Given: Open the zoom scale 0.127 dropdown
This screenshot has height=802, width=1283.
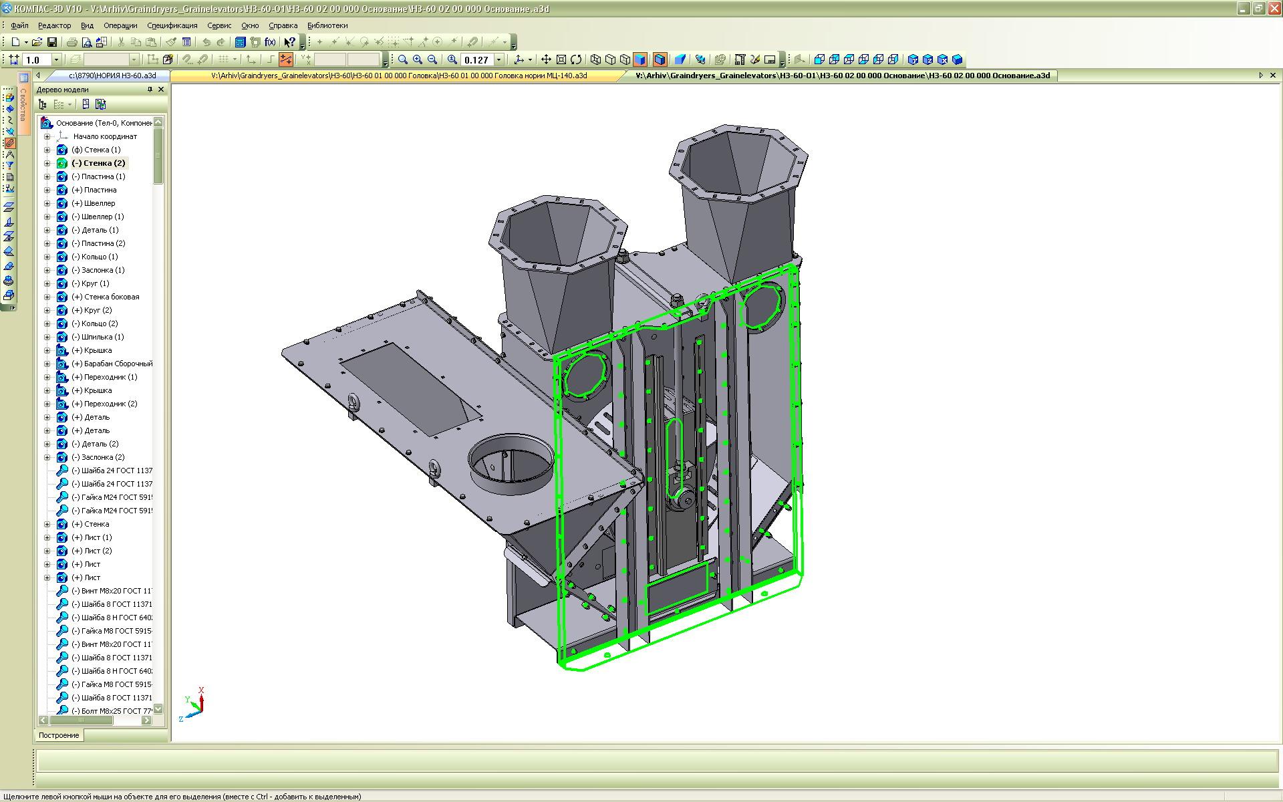Looking at the screenshot, I should [x=498, y=60].
